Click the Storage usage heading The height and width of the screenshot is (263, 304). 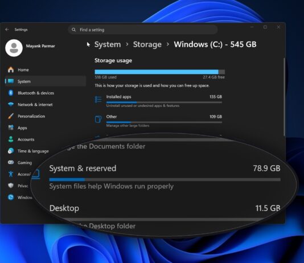click(x=113, y=60)
